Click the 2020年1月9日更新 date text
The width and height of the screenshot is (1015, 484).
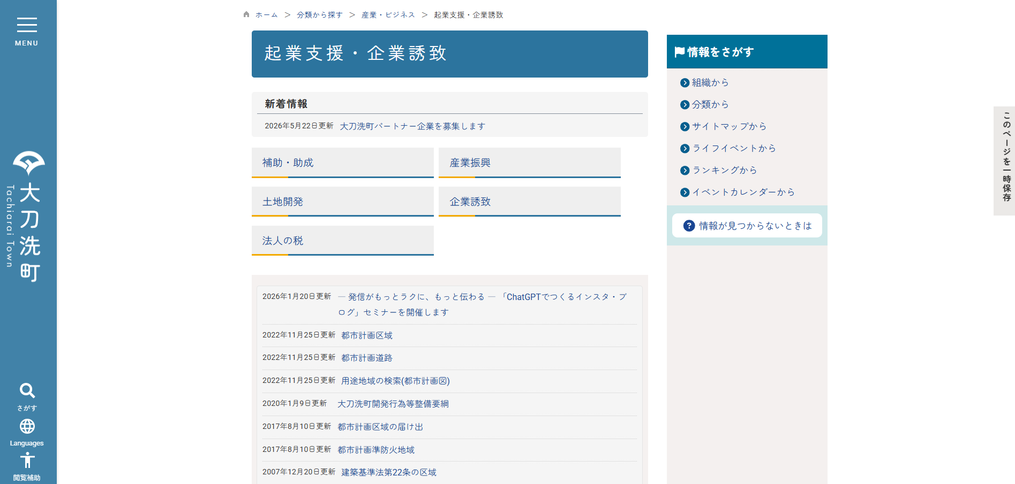[295, 403]
